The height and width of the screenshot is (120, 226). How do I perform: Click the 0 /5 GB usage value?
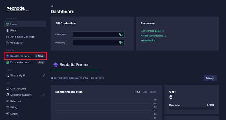tap(211, 105)
